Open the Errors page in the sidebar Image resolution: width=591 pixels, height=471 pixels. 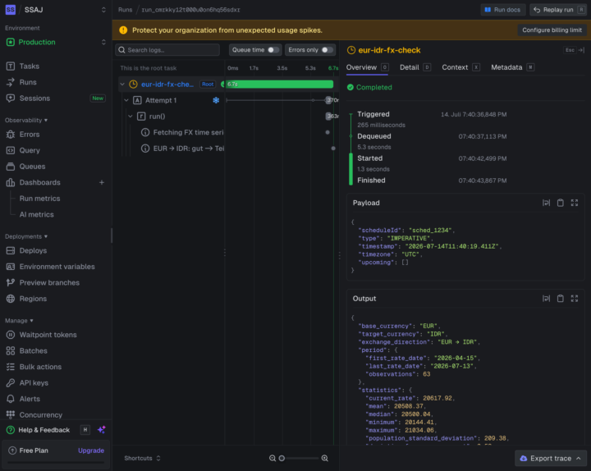(x=30, y=134)
